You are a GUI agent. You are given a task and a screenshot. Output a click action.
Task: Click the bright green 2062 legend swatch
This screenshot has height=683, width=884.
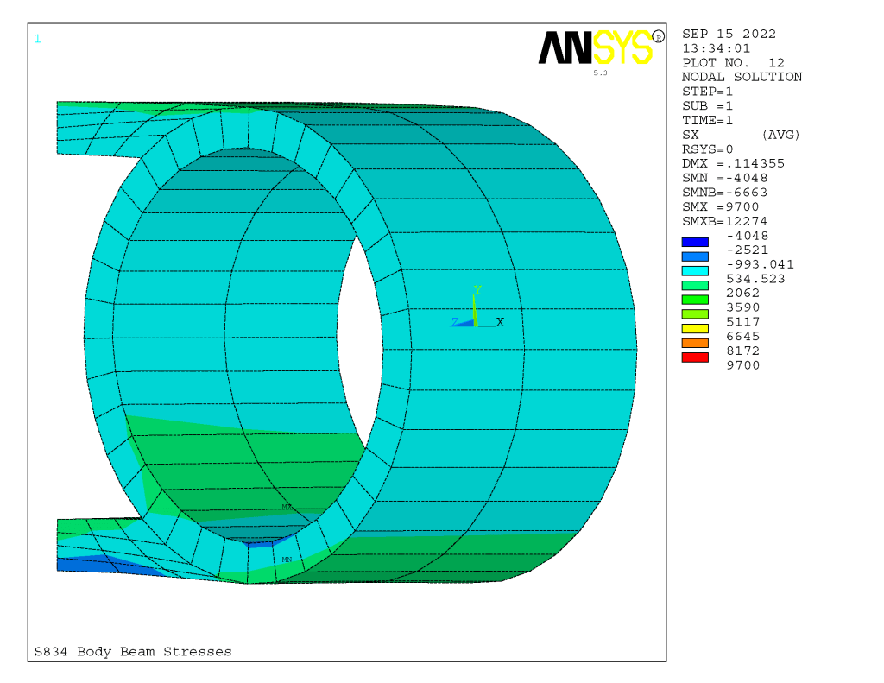point(695,300)
